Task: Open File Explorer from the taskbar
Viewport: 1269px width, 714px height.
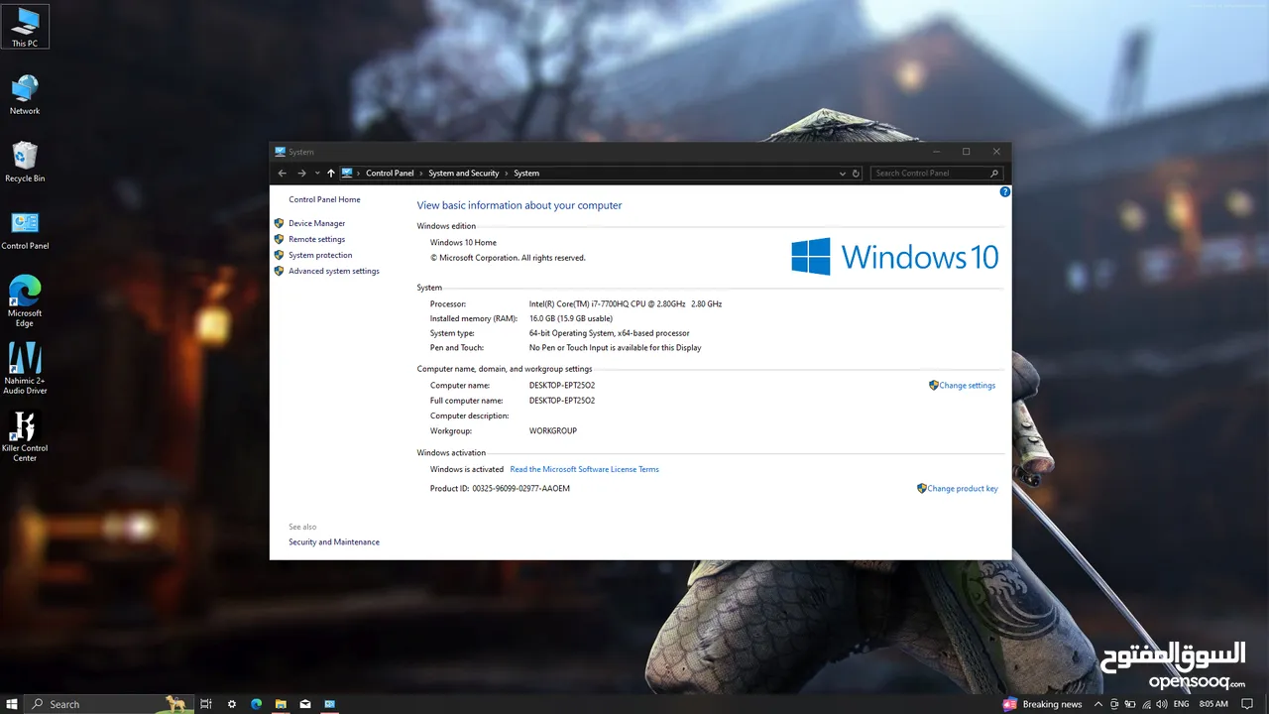Action: (x=281, y=704)
